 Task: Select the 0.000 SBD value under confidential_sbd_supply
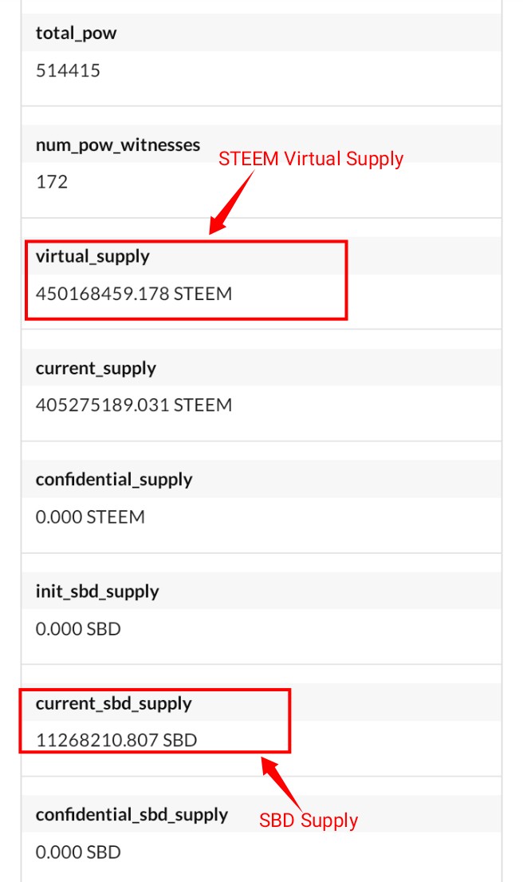tap(78, 852)
